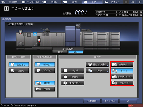This screenshot has width=143, height=107.
Task: Click the キャンセル cancel button
Action: pyautogui.click(x=110, y=101)
